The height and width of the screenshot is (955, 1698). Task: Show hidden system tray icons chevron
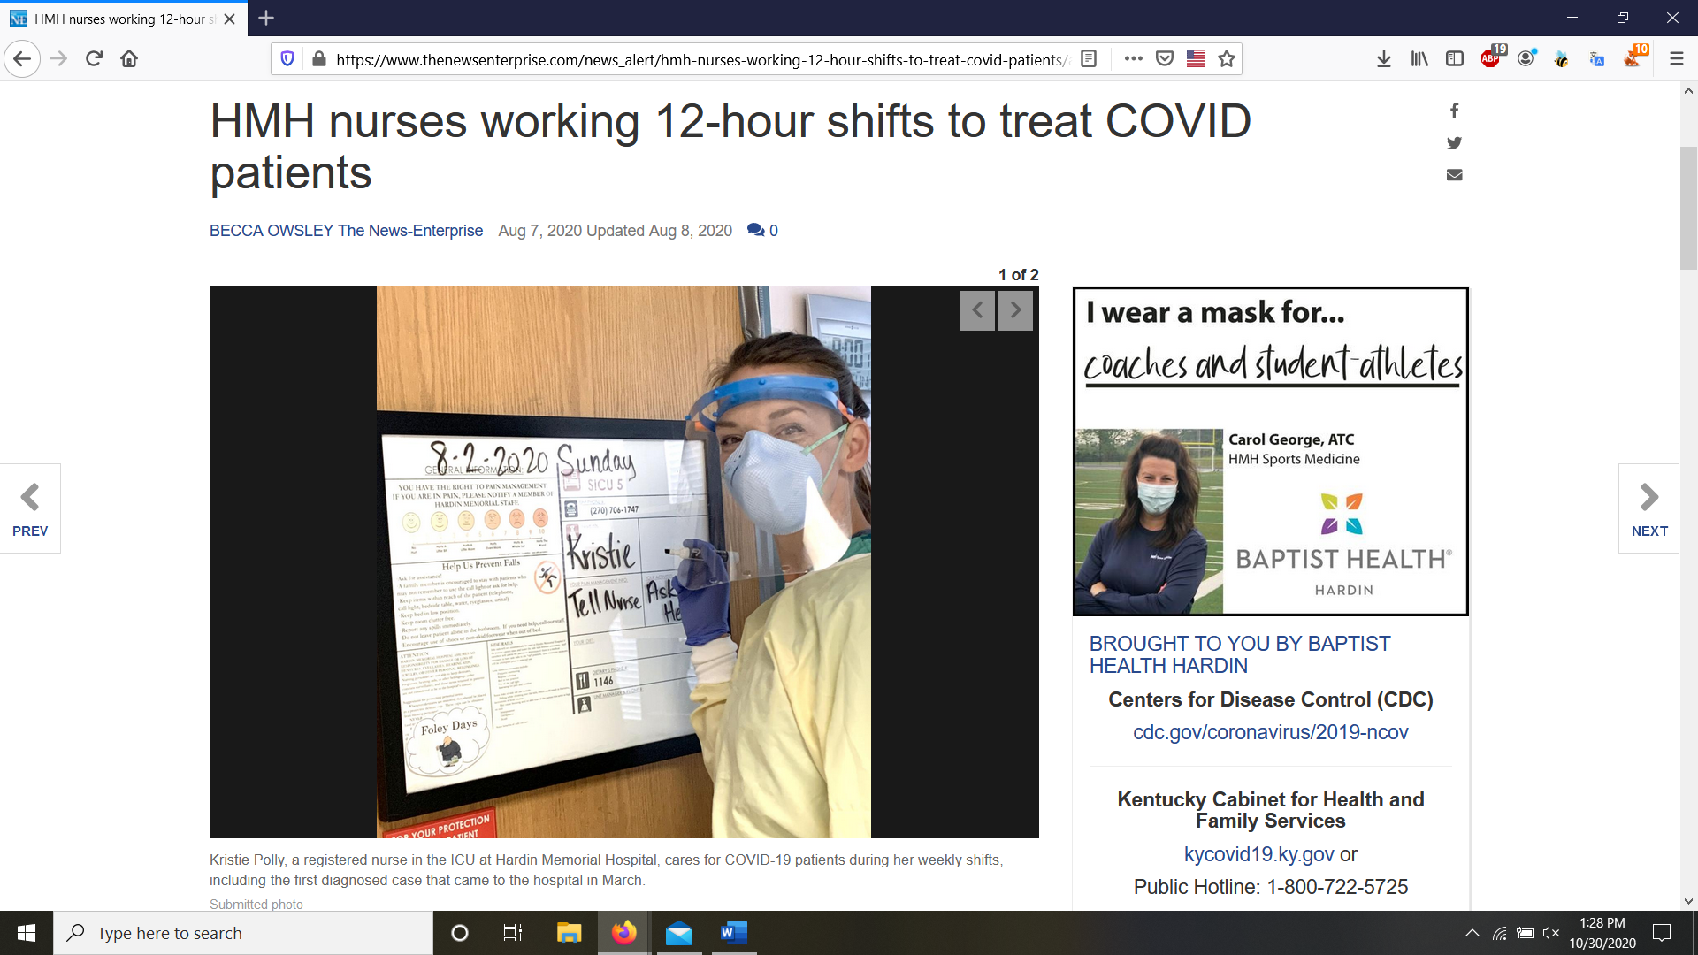1472,933
